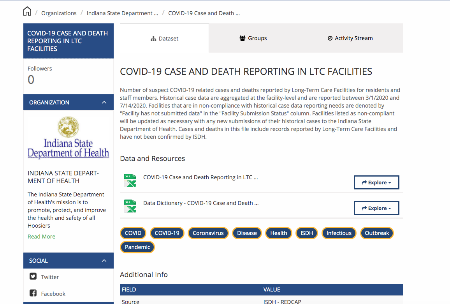Click the Facebook icon in Social section
This screenshot has width=450, height=304.
pyautogui.click(x=33, y=293)
